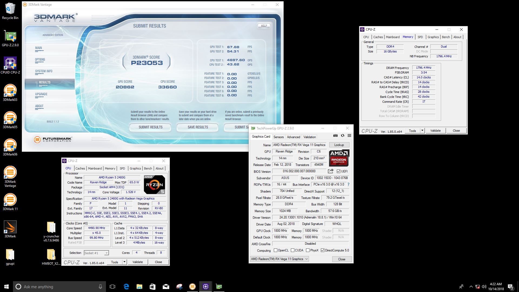
Task: Open File Explorer from the taskbar
Action: pos(139,287)
